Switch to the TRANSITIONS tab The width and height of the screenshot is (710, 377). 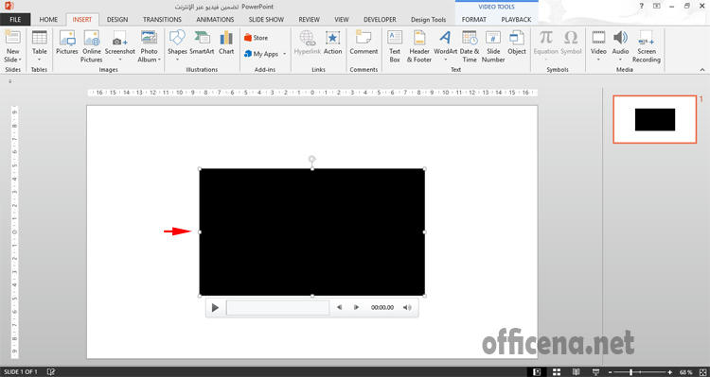[162, 20]
